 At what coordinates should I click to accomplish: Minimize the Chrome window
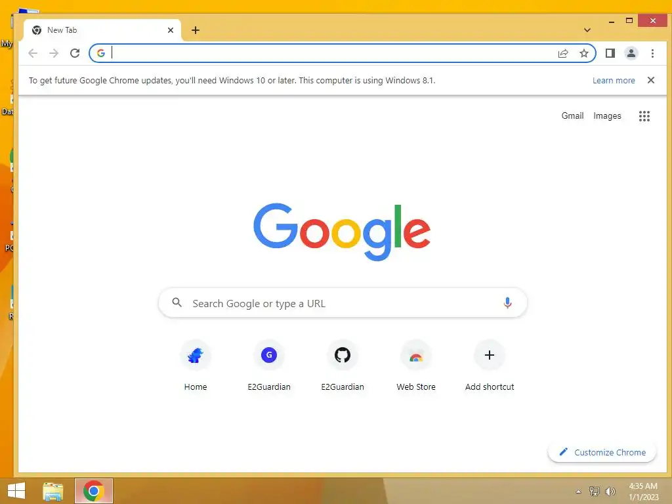(612, 21)
